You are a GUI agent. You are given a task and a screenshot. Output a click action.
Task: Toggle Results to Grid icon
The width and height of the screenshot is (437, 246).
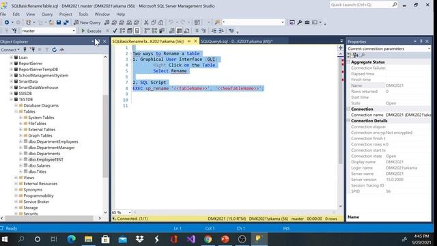pyautogui.click(x=179, y=31)
